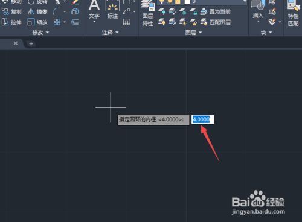Screen dimensions: 302x222
Task: Click Match Layer (匹配图层)
Action: click(216, 22)
